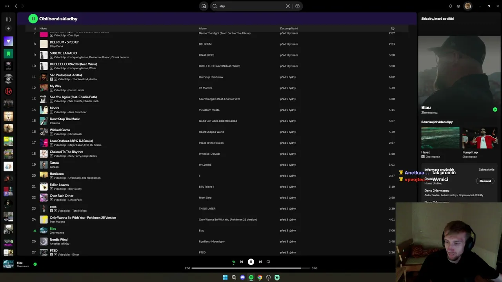Open album link From Zero
502x282 pixels.
pos(205,198)
